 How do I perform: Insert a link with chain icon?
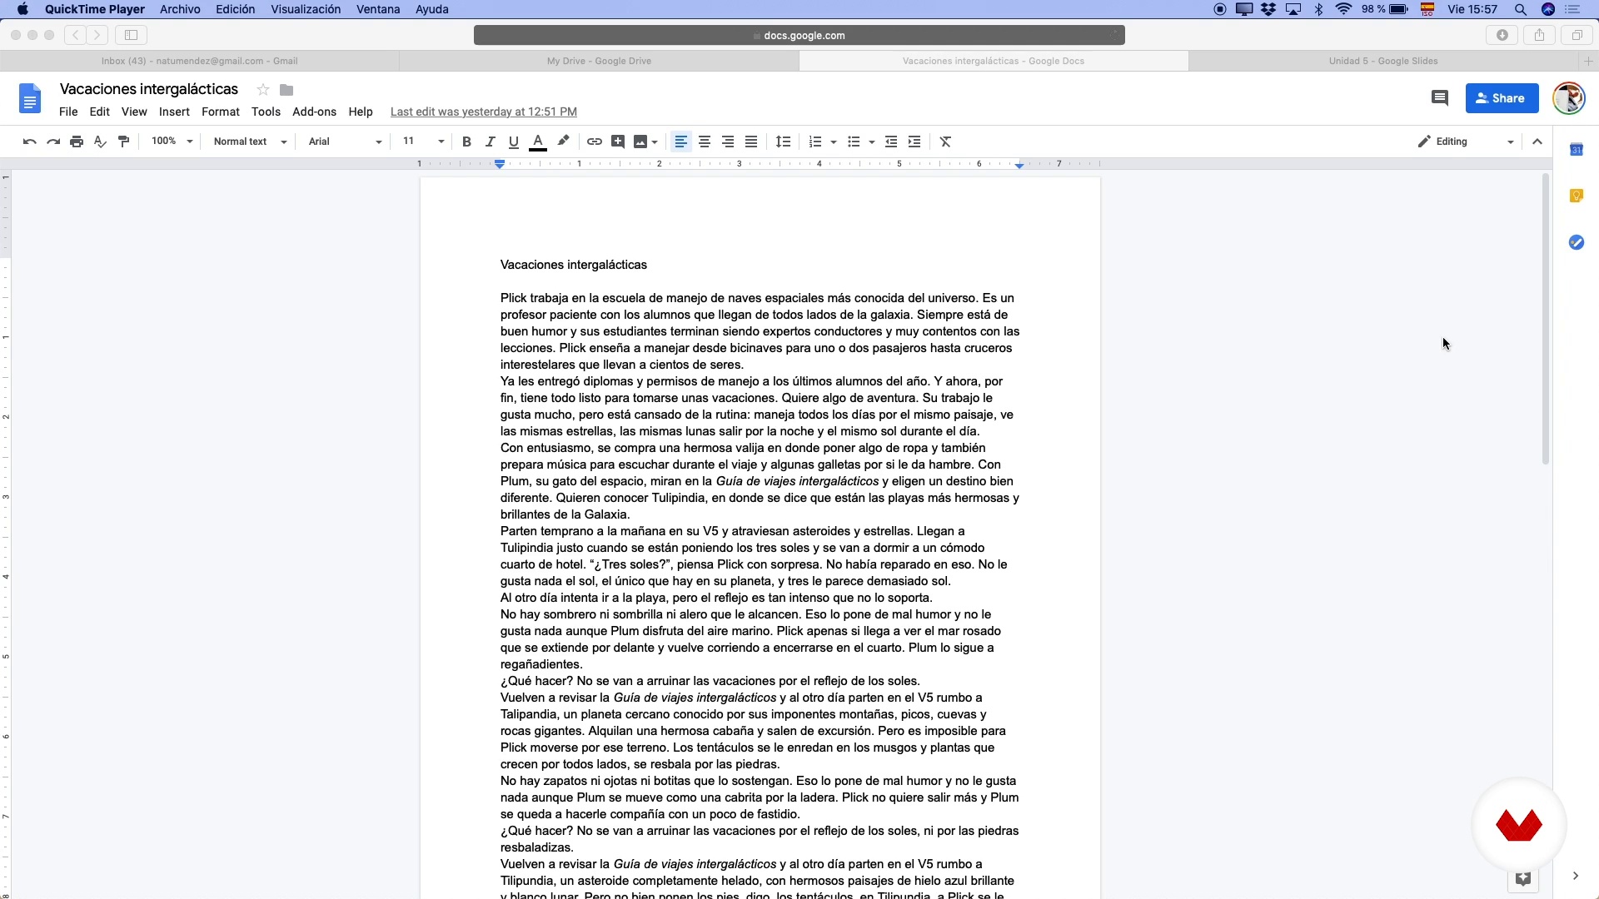[x=594, y=142]
